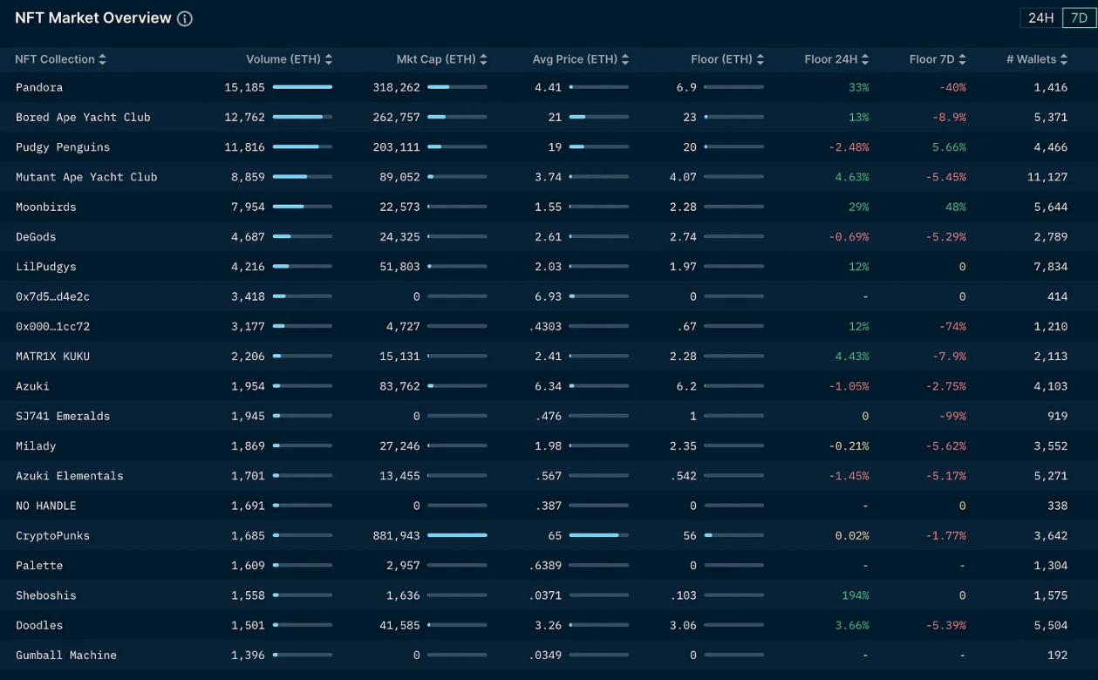Viewport: 1098px width, 680px height.
Task: Select the 7D time range toggle
Action: 1079,17
